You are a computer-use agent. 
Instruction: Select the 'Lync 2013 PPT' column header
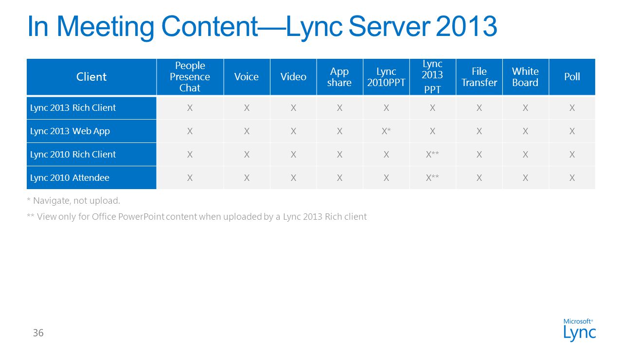pos(432,77)
